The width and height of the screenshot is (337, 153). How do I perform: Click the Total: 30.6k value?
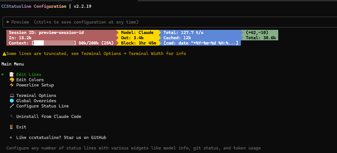(x=261, y=38)
